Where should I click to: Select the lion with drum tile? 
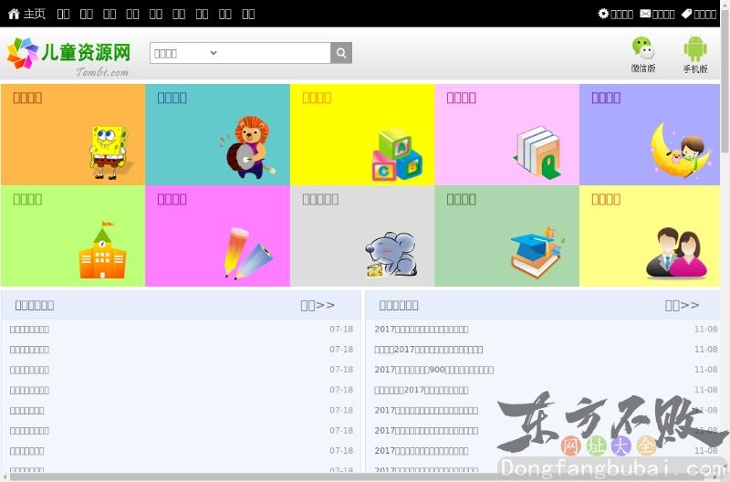coord(217,135)
